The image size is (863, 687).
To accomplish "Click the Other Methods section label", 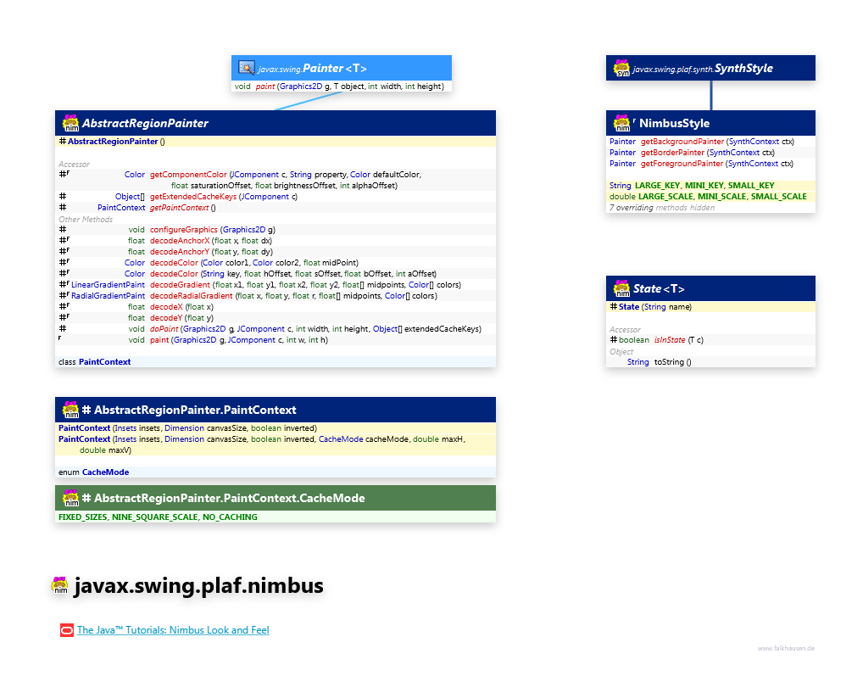I will click(86, 219).
